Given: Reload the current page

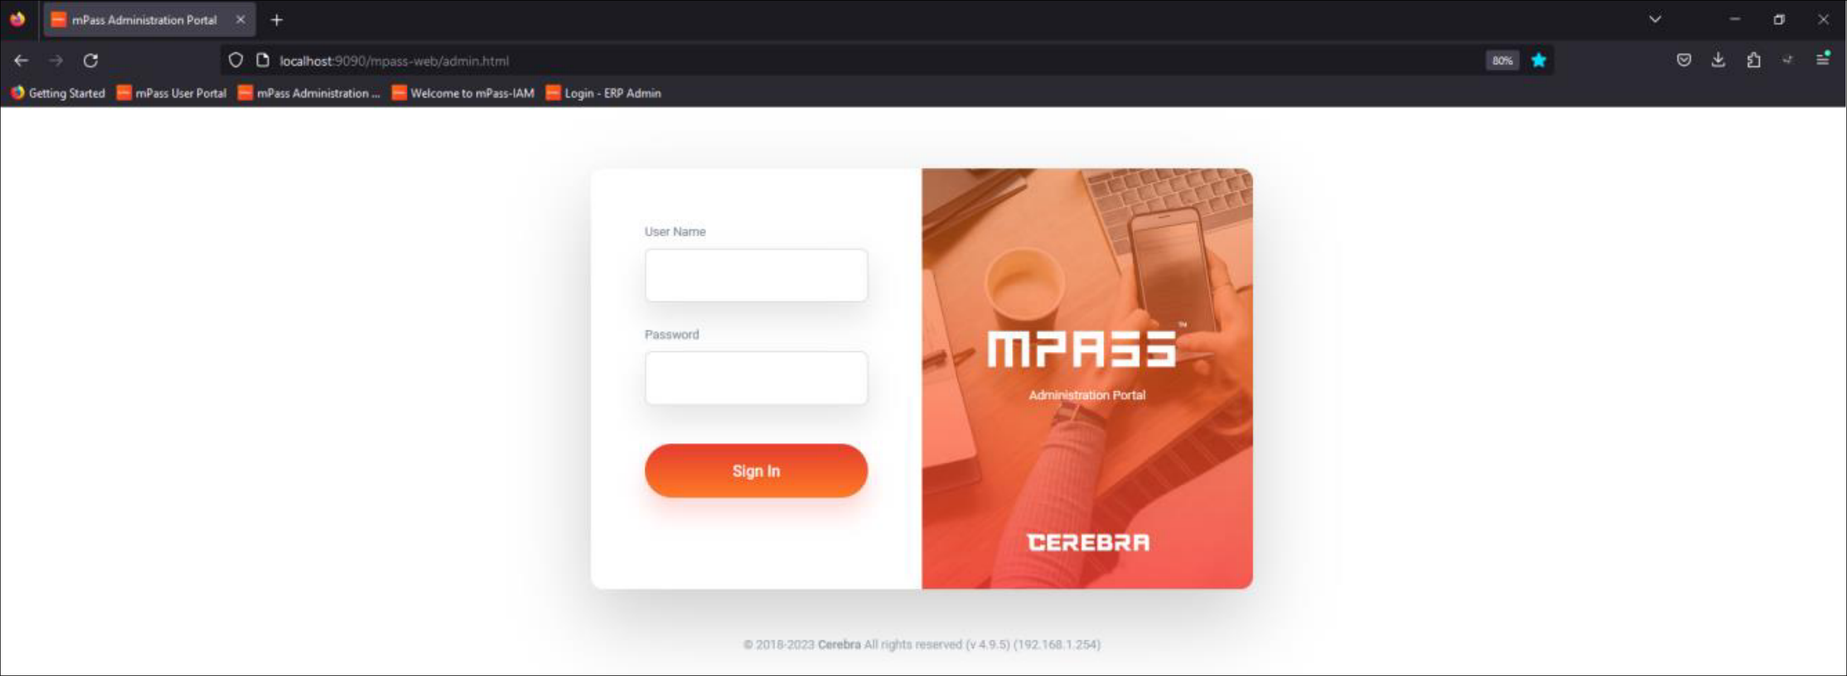Looking at the screenshot, I should point(90,61).
